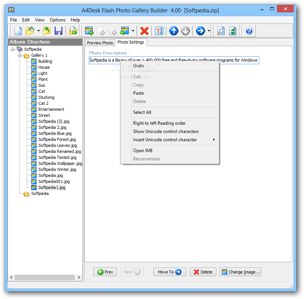Switch to the Preview Photo tab
Viewport: 304px width, 299px height.
point(100,43)
